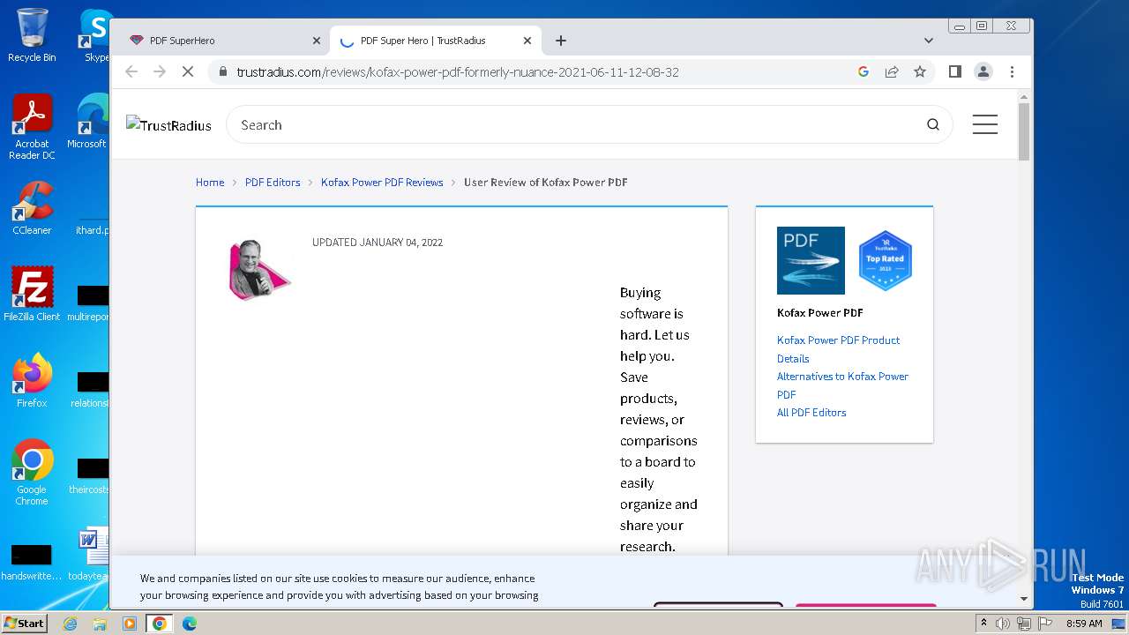1129x635 pixels.
Task: Open Internet Explorer from the taskbar
Action: (x=70, y=624)
